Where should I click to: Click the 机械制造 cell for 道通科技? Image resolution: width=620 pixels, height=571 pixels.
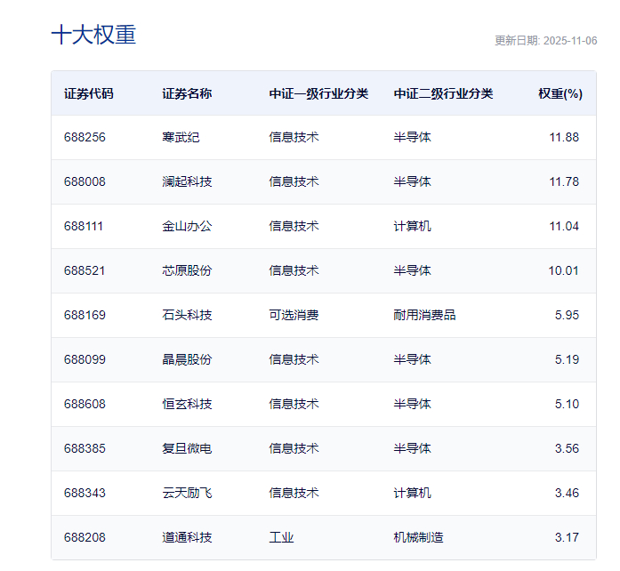(x=418, y=537)
